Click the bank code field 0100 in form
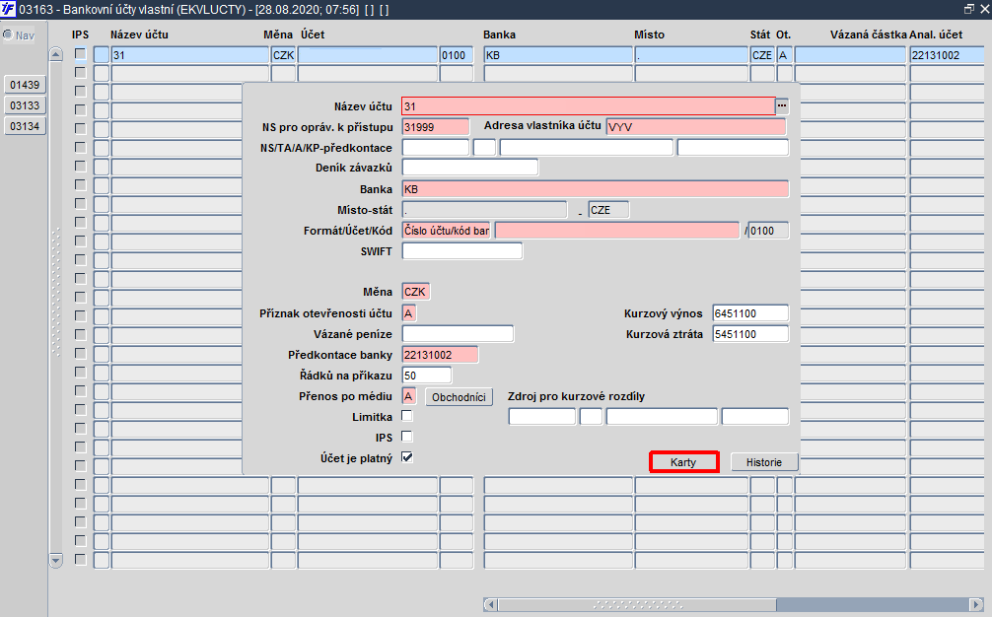The image size is (992, 617). [x=768, y=231]
